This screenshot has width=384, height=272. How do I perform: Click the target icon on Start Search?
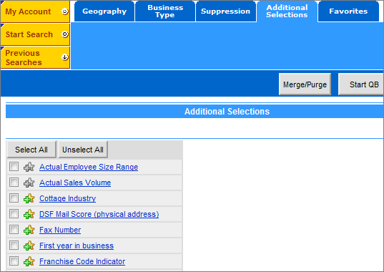coord(65,34)
